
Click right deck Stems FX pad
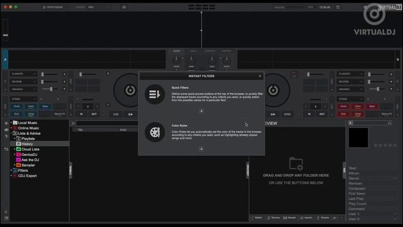[386, 113]
